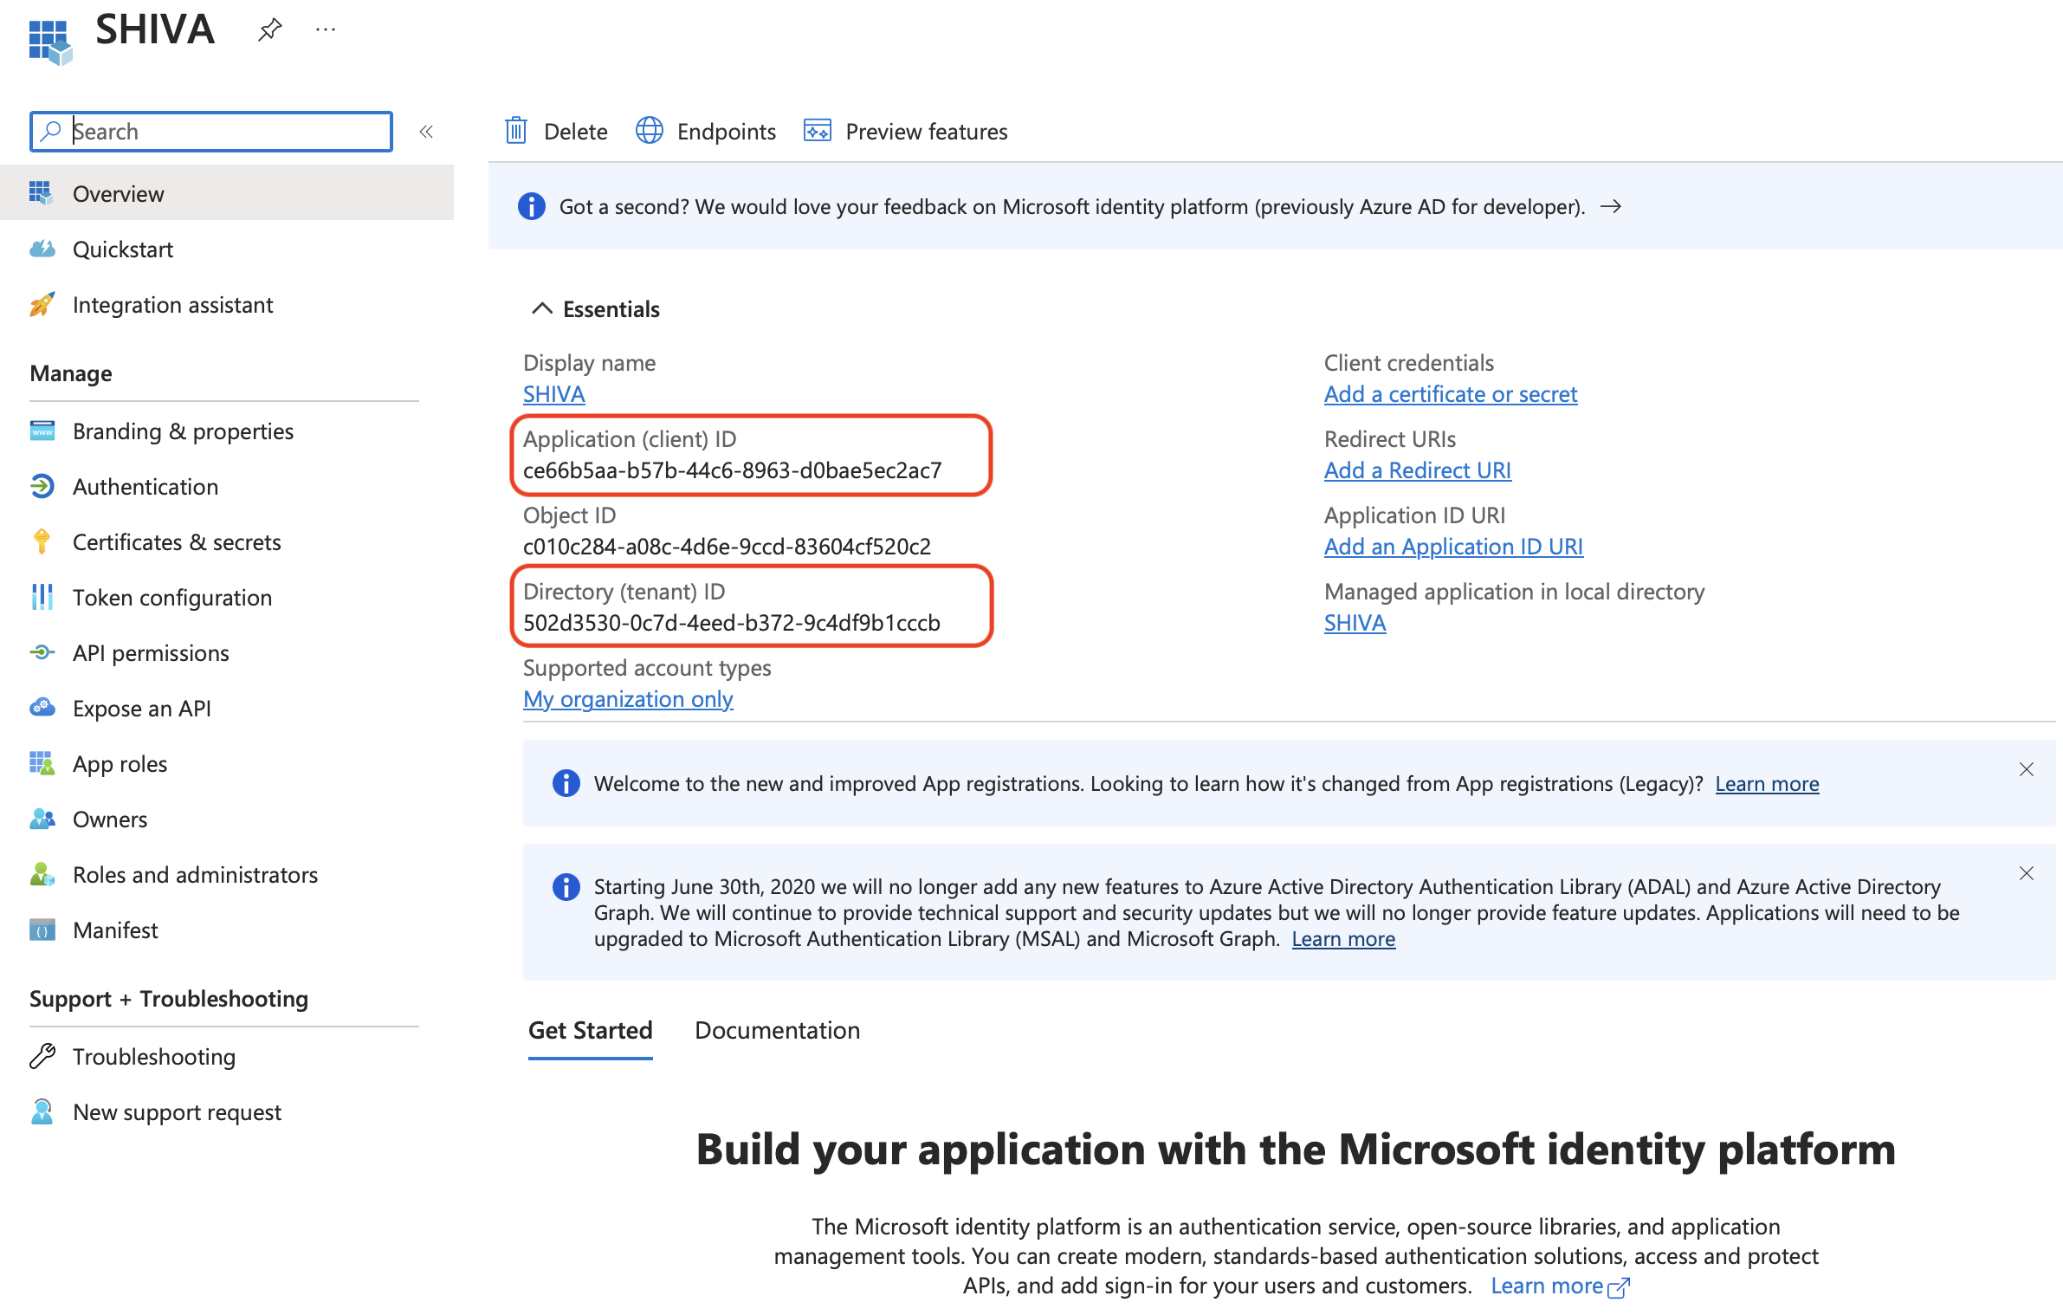Pin the SHIVA app blade
The width and height of the screenshot is (2063, 1315).
269,30
